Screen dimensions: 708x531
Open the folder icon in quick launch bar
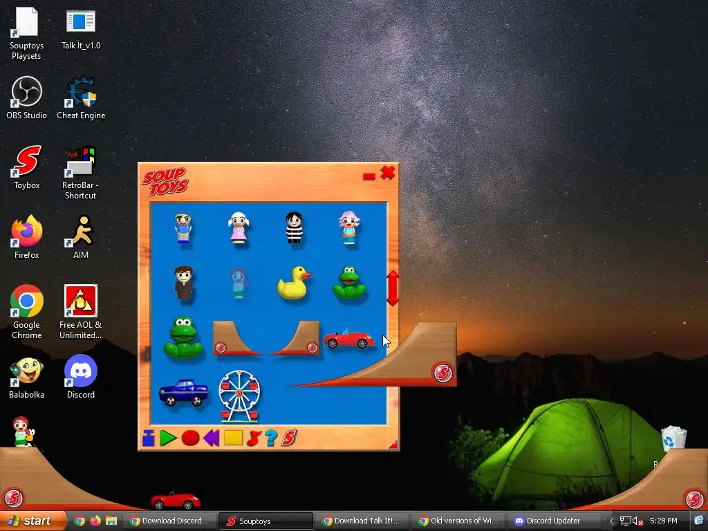111,521
